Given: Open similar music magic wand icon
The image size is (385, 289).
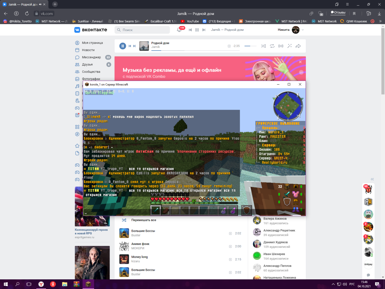Looking at the screenshot, I should coord(290,46).
